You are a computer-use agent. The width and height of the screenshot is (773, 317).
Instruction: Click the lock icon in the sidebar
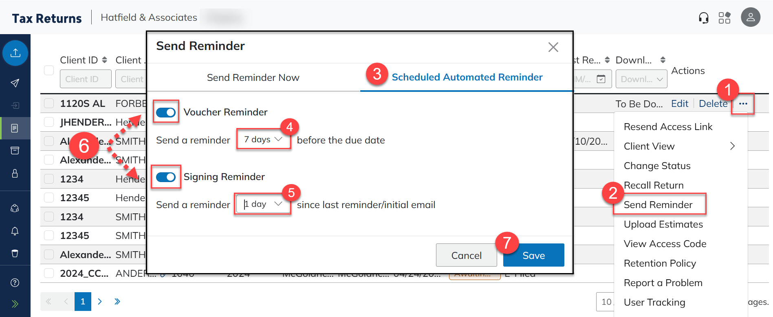click(15, 174)
